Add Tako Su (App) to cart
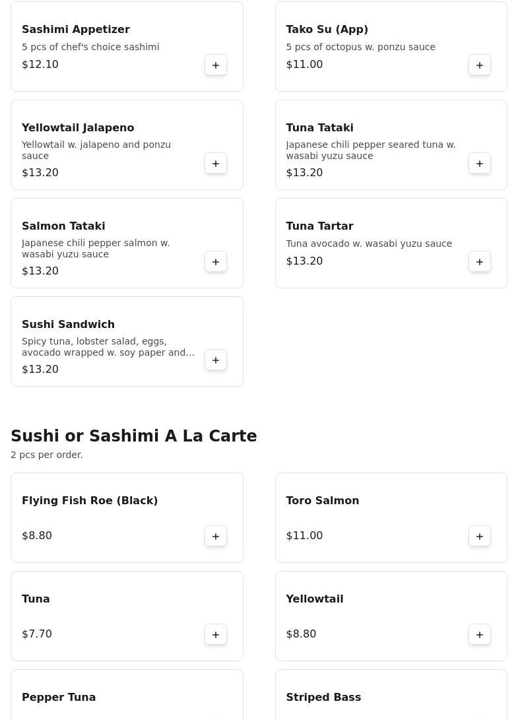The height and width of the screenshot is (720, 518). pyautogui.click(x=480, y=65)
